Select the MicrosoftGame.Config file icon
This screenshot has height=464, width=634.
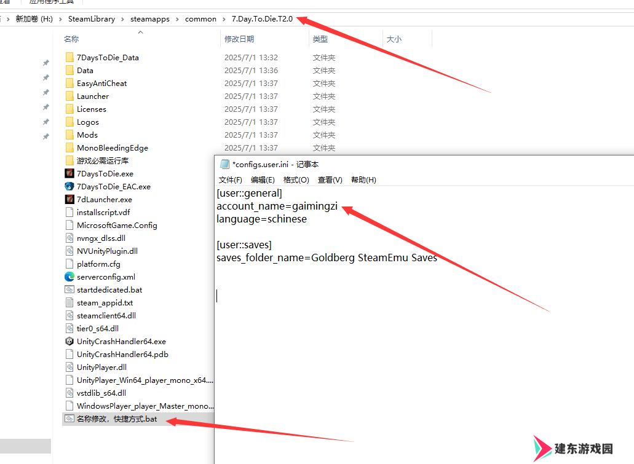coord(69,225)
